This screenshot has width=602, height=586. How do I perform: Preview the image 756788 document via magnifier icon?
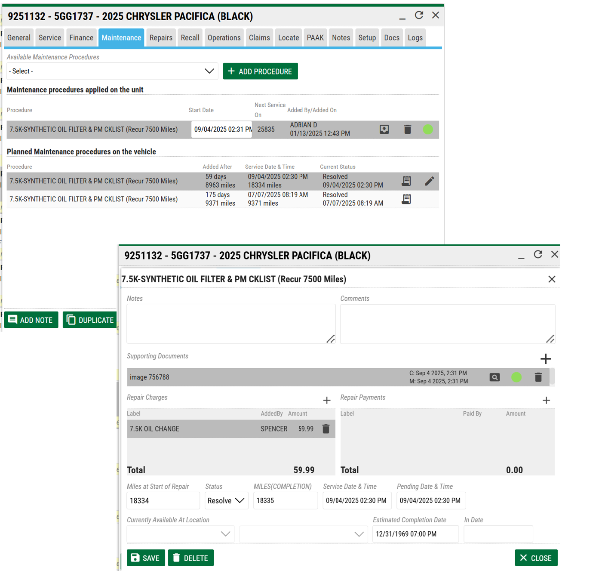(x=494, y=377)
